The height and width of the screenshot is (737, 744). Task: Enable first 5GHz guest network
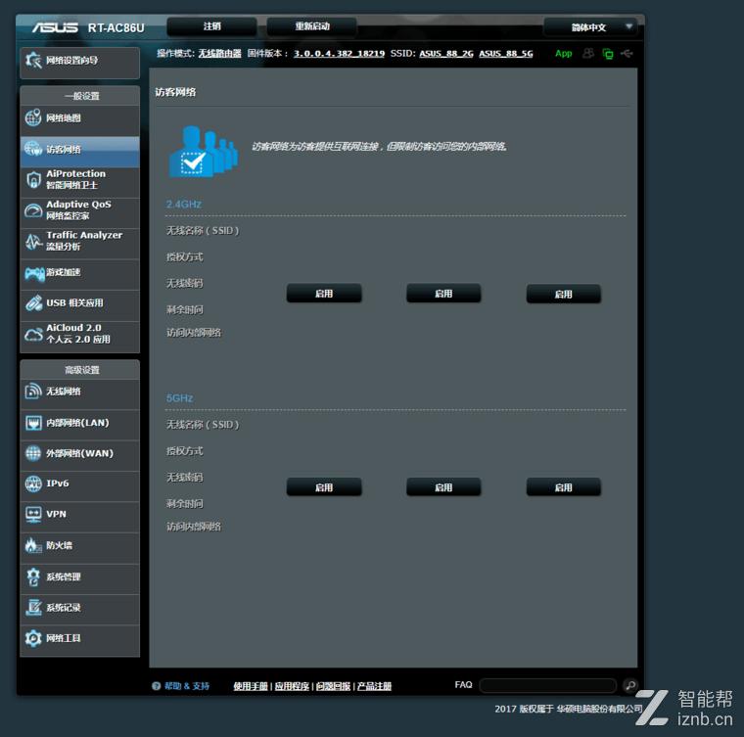coord(324,487)
